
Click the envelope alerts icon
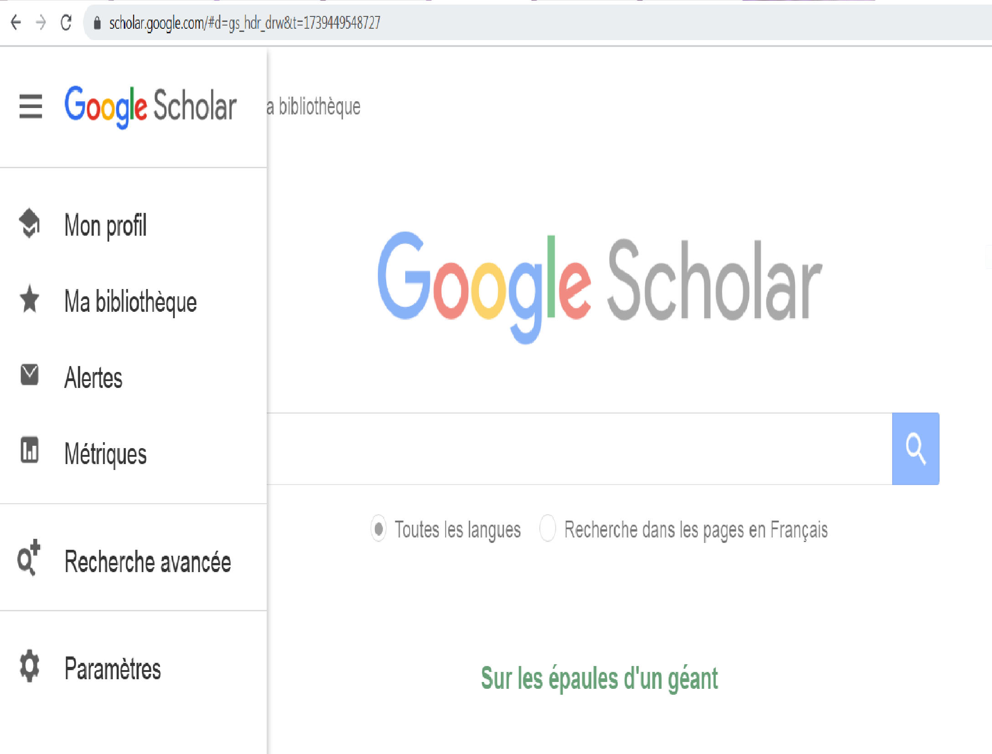(x=30, y=375)
